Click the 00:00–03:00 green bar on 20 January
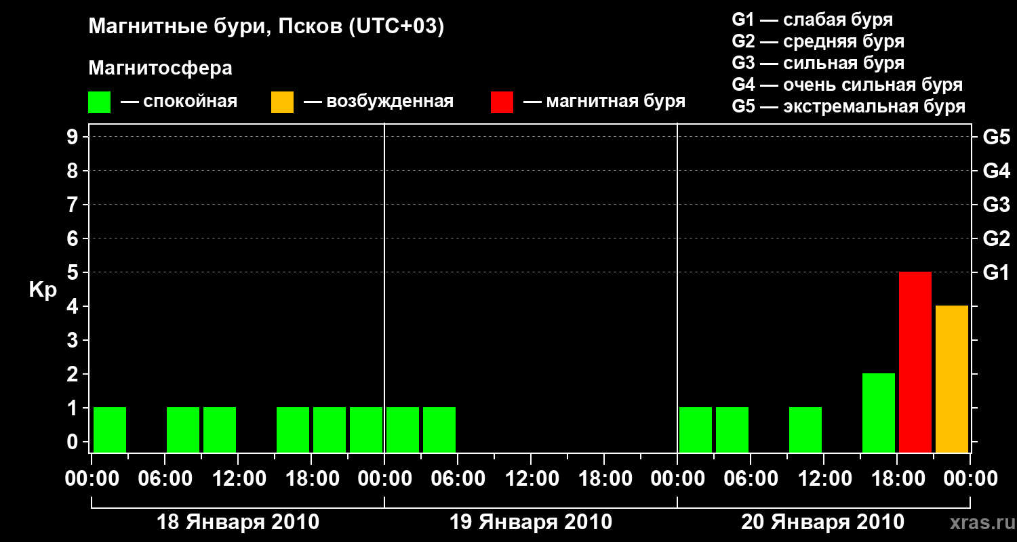Viewport: 1017px width, 542px height. pos(696,430)
